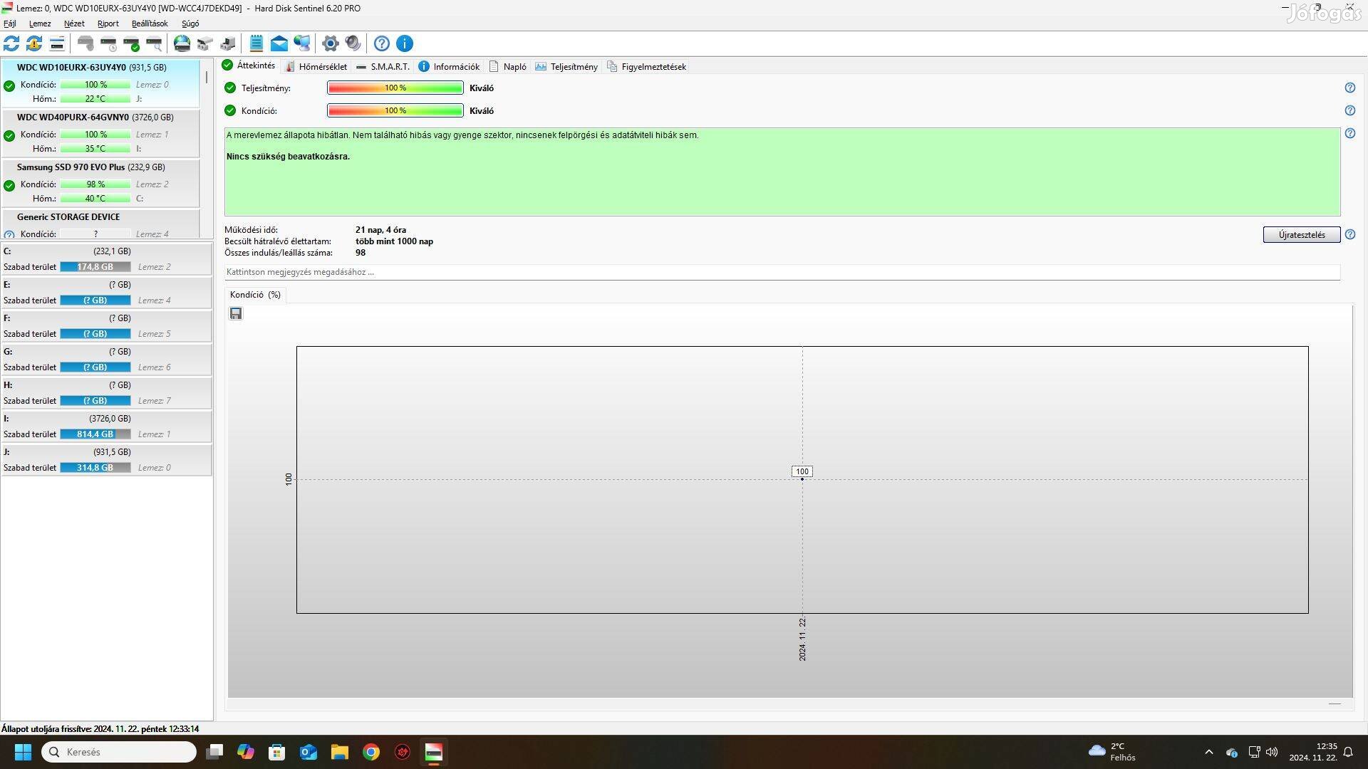This screenshot has height=769, width=1368.
Task: Switch to the S.M.A.R.T. tab
Action: click(x=383, y=66)
